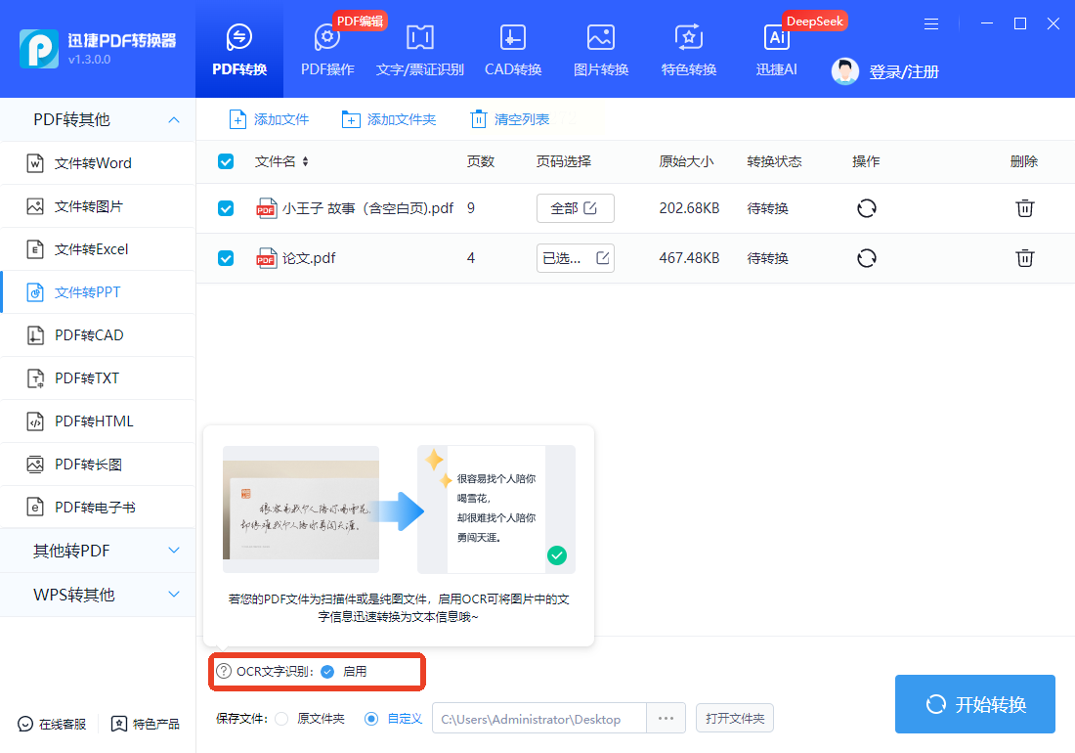This screenshot has height=753, width=1075.
Task: Open 特色产品 link
Action: click(x=146, y=725)
